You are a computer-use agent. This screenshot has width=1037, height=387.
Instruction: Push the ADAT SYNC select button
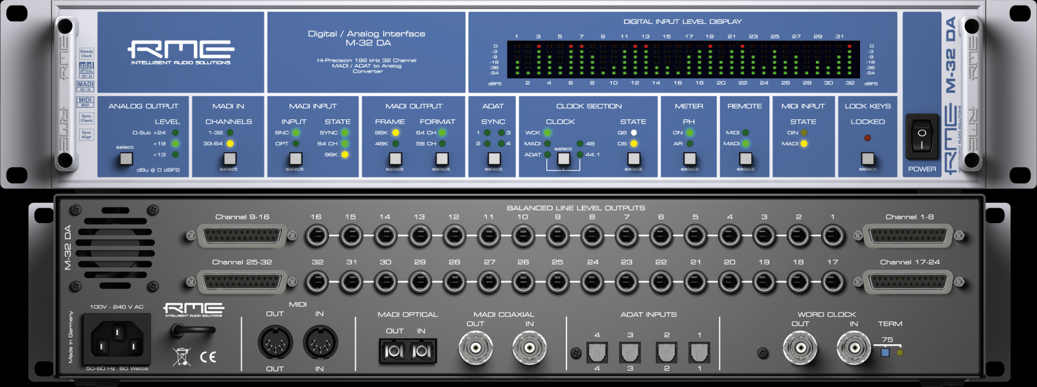(x=494, y=158)
